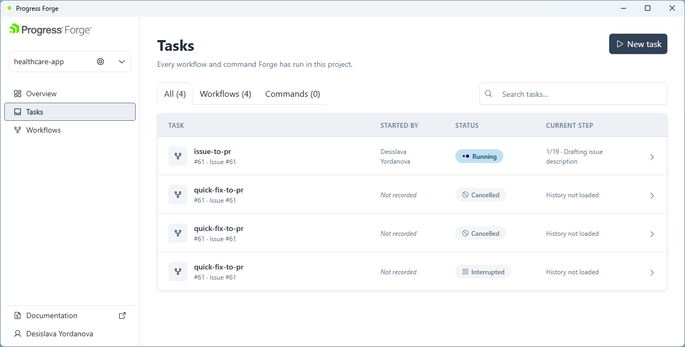Click the project settings gear icon

(x=100, y=61)
